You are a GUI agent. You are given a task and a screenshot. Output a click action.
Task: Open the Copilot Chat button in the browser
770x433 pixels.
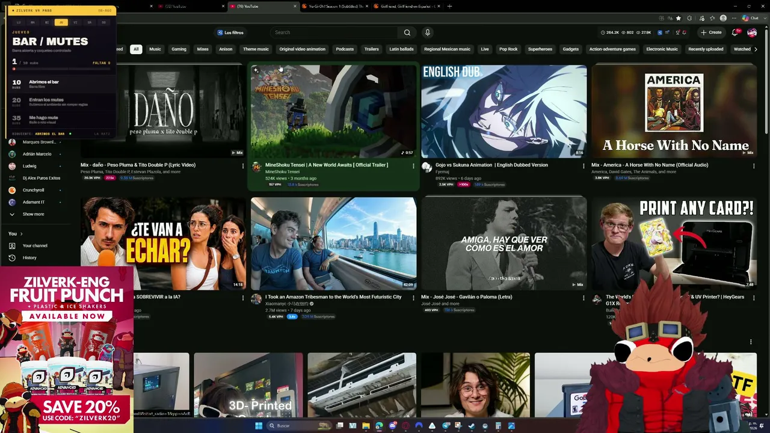750,18
